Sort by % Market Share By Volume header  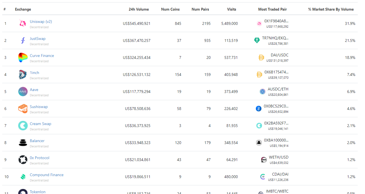[x=331, y=9]
